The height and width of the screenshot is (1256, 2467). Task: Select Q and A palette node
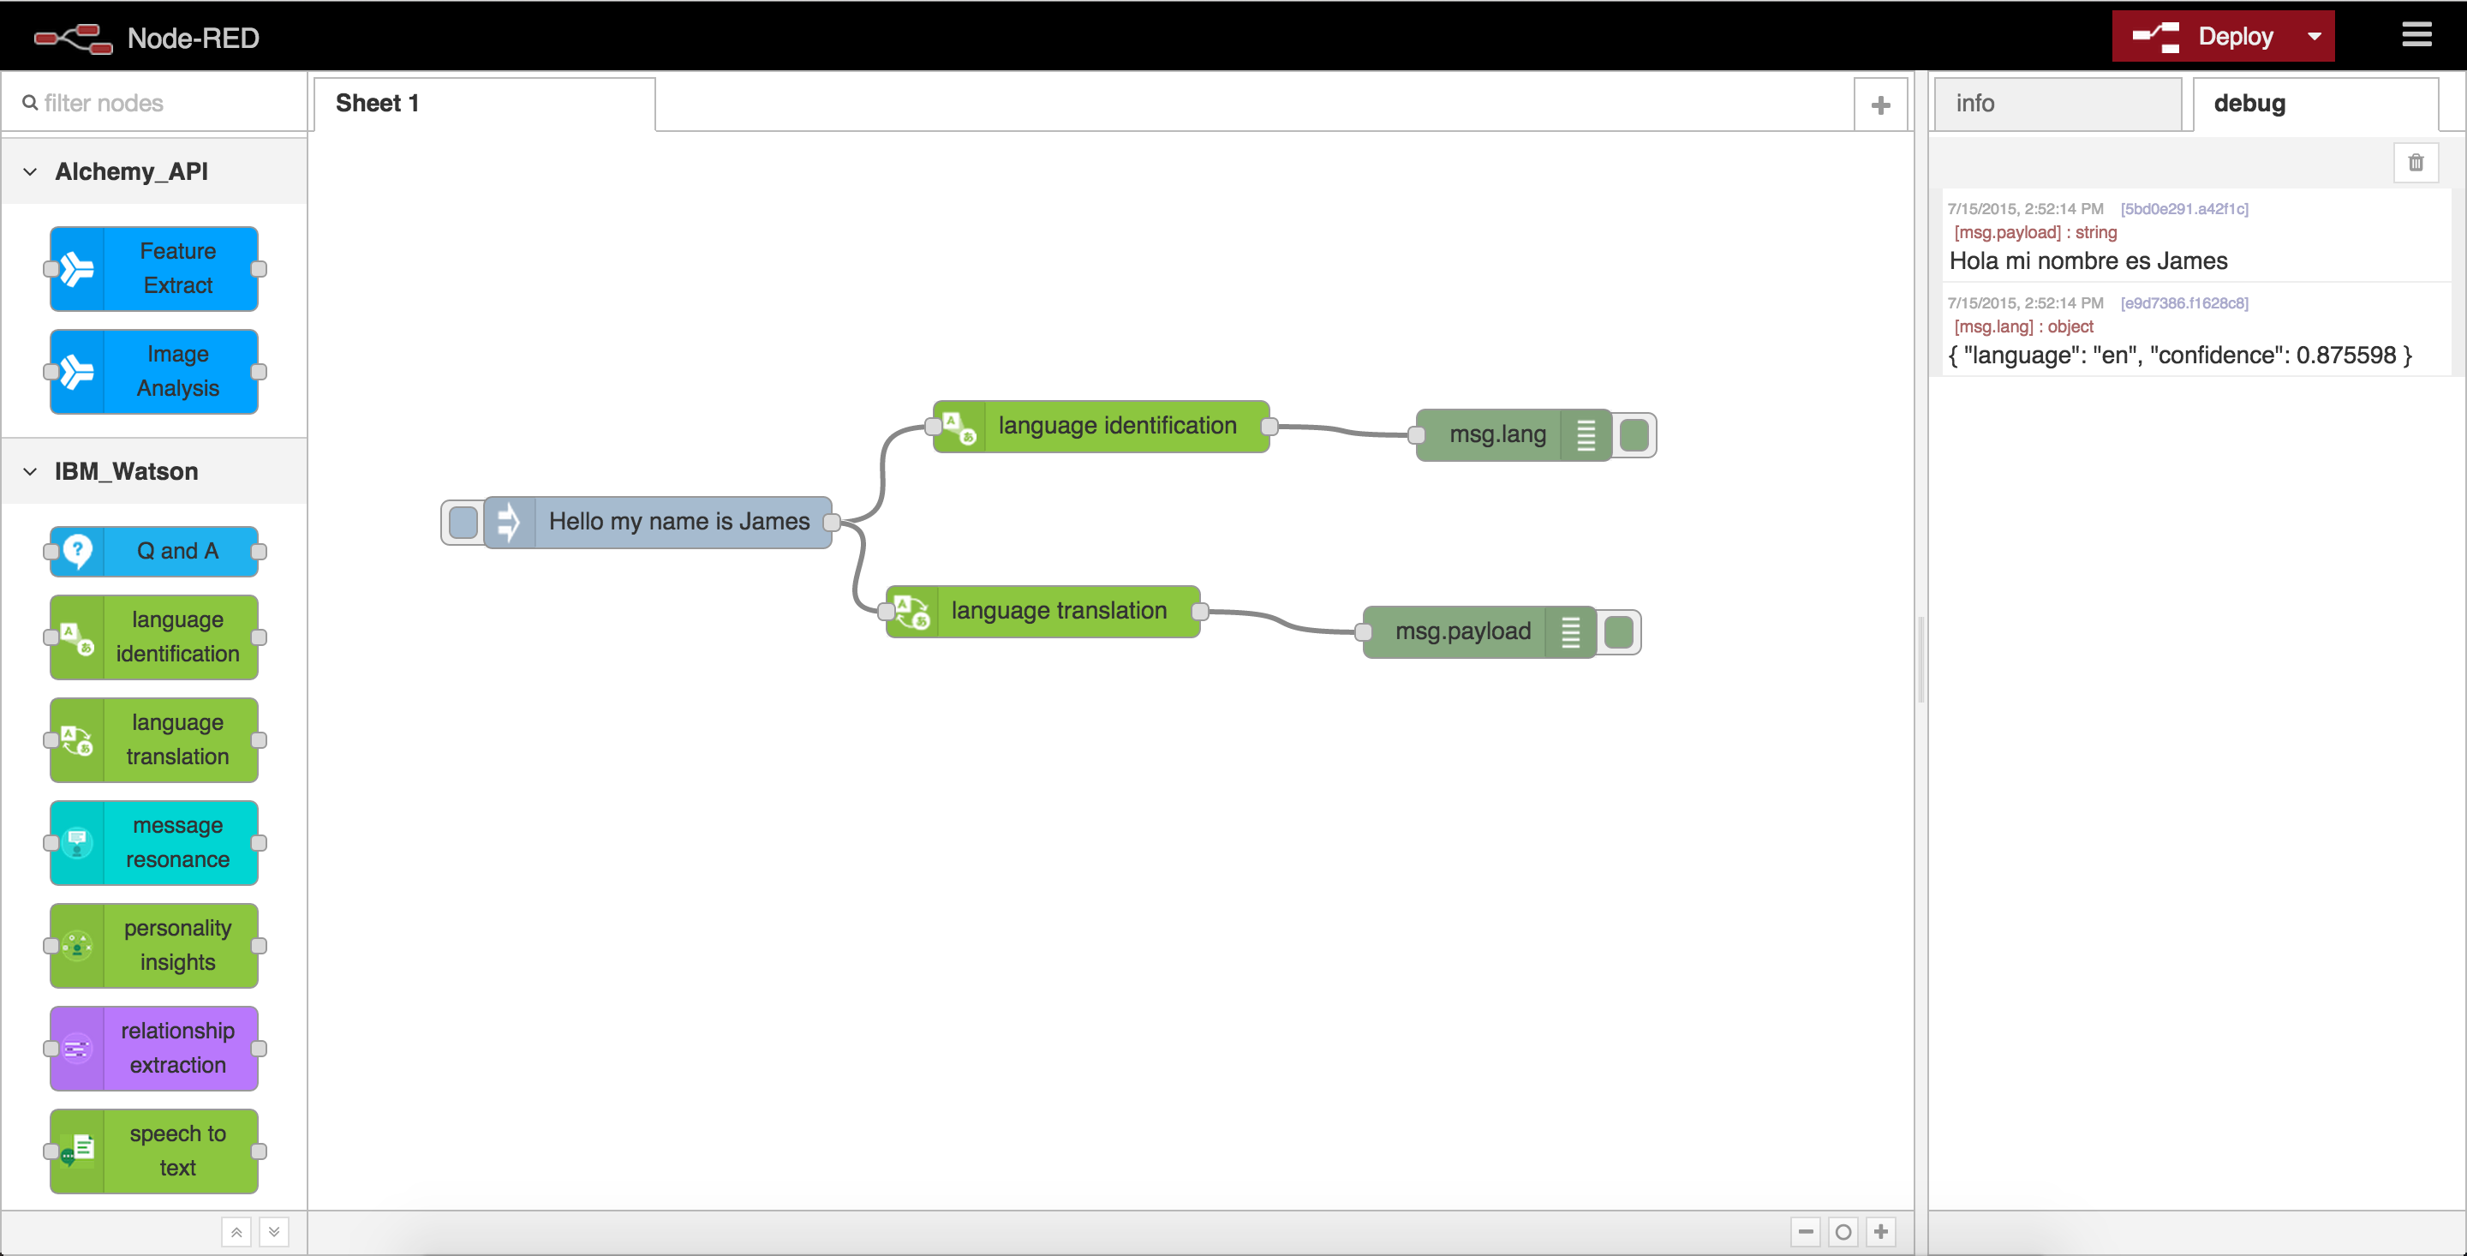154,551
